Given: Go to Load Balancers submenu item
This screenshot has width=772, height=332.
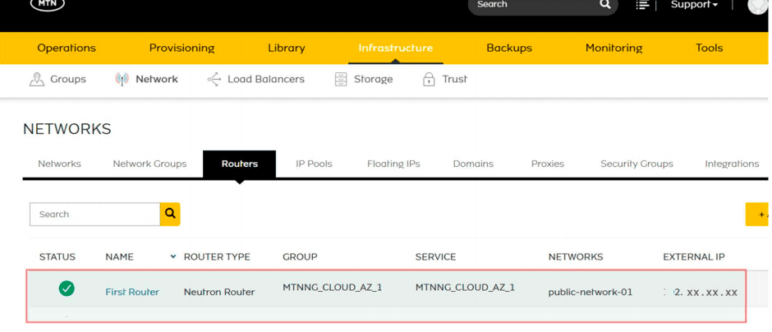Looking at the screenshot, I should pyautogui.click(x=266, y=80).
